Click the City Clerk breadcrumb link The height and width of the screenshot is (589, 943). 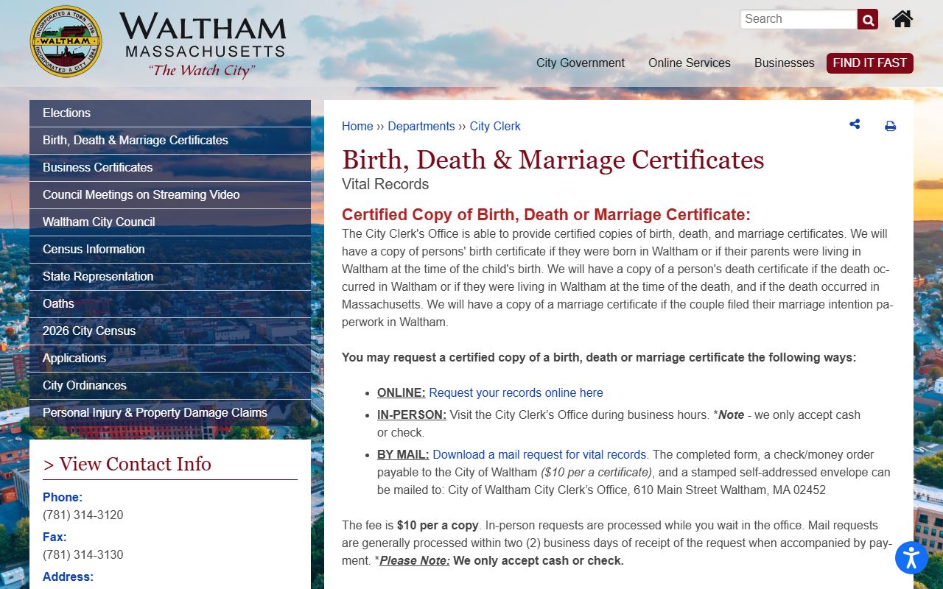point(495,126)
